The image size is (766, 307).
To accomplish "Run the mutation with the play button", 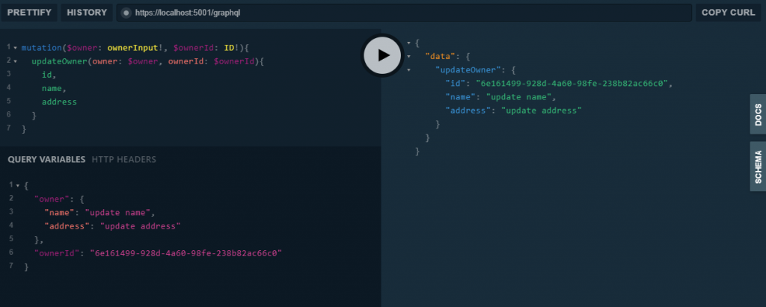I will point(383,55).
